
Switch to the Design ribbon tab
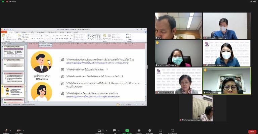[x=24, y=32]
